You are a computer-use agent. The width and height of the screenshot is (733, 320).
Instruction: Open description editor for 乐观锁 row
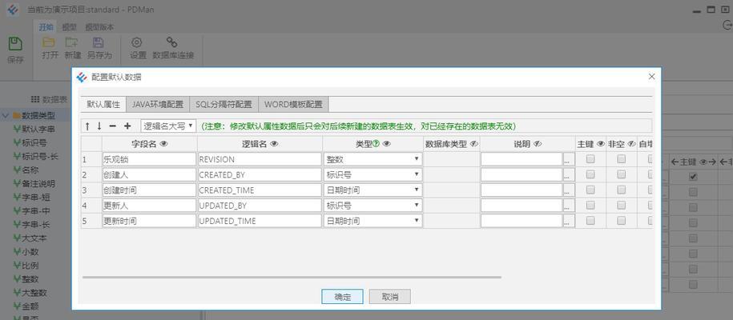567,160
